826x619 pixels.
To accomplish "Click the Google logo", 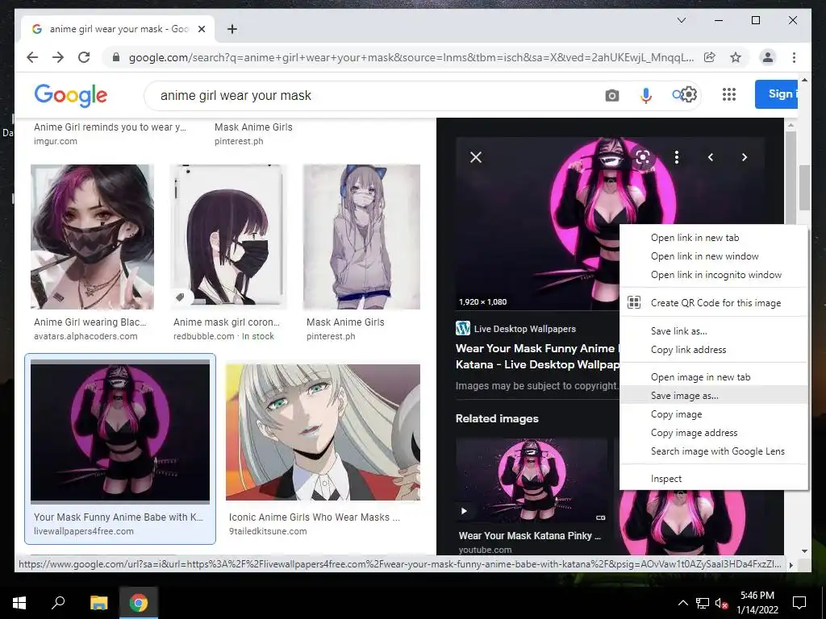I will pyautogui.click(x=71, y=96).
